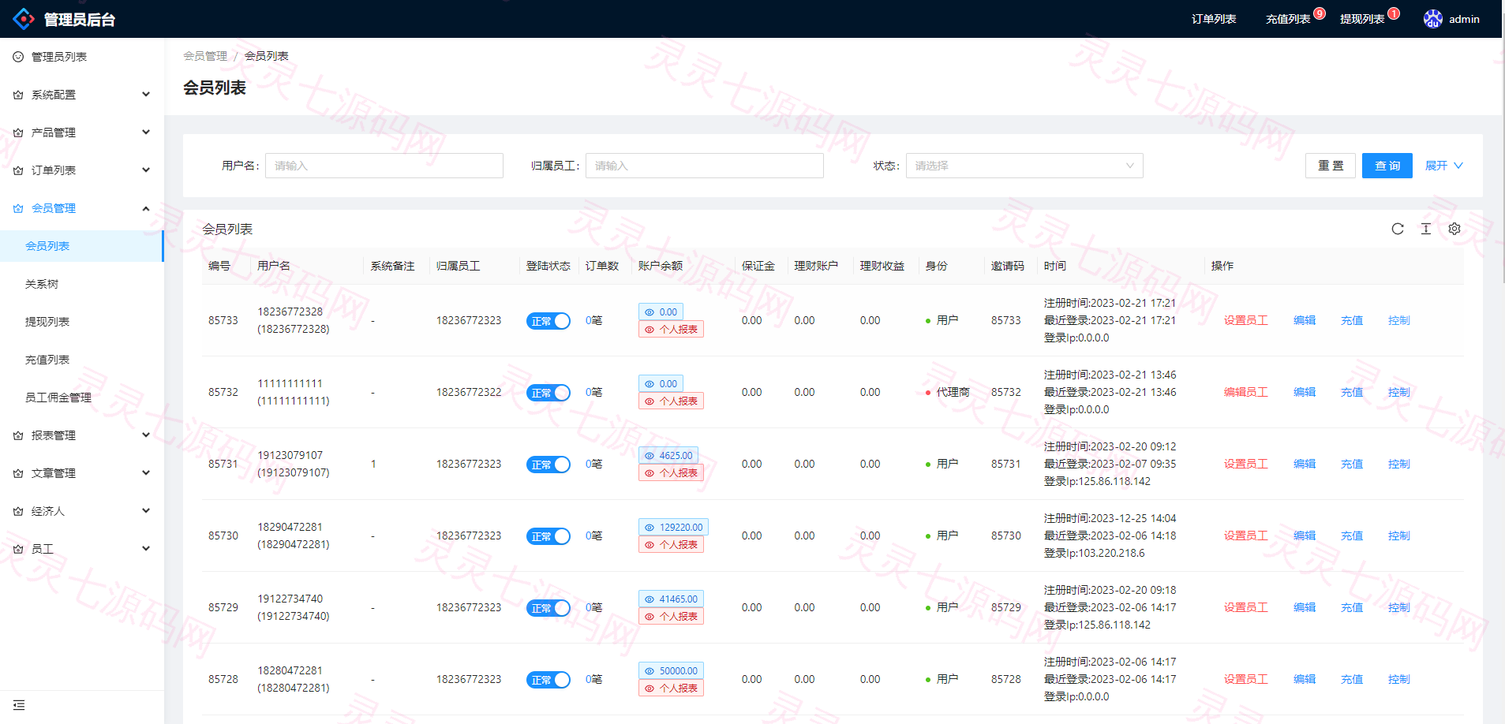
Task: Toggle 正常 switch for member 85730
Action: (x=548, y=536)
